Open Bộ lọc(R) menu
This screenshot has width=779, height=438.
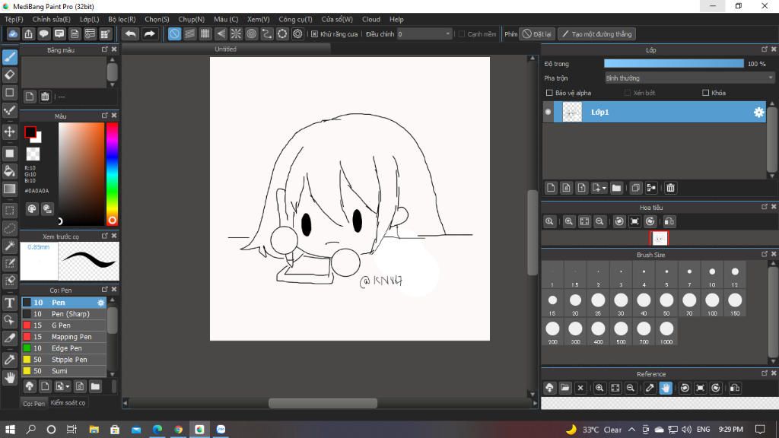(x=122, y=19)
